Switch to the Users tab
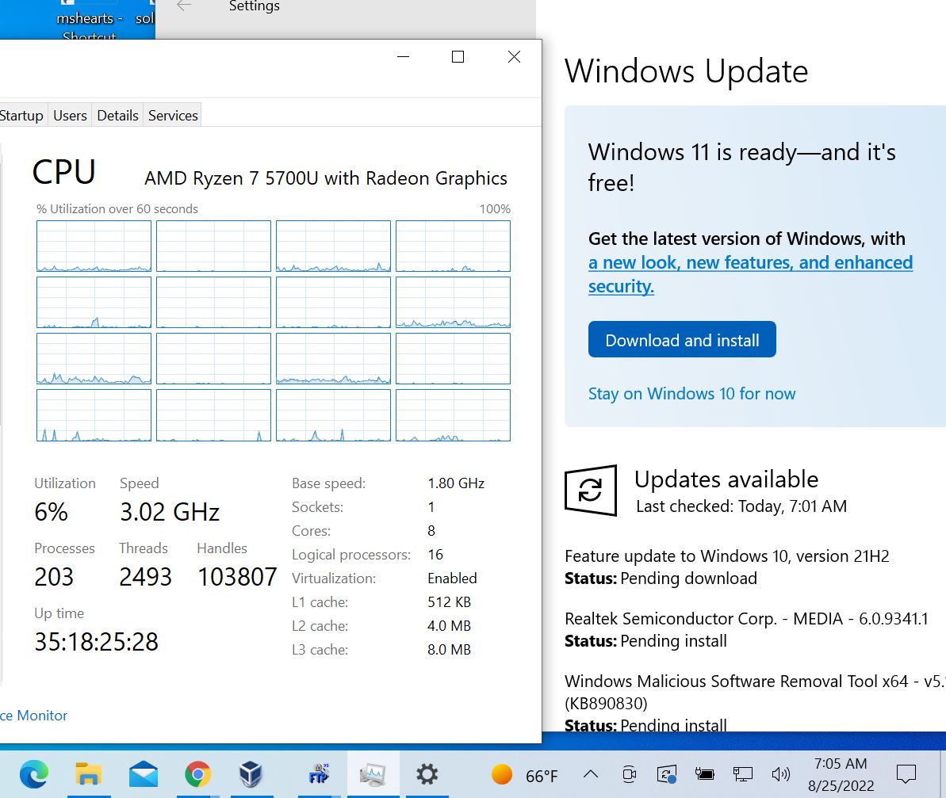 [x=70, y=115]
